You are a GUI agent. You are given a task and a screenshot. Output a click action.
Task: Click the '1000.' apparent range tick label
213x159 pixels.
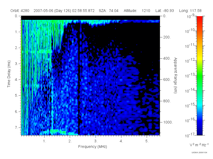coord(168,122)
